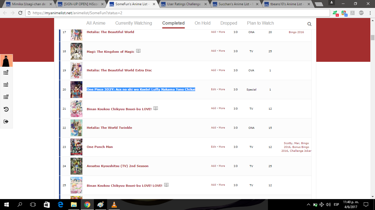Screen dimensions: 375x210
Task: Click the Bingo 2016 tag on Hetalia: The Beautiful World
Action: (x=296, y=32)
